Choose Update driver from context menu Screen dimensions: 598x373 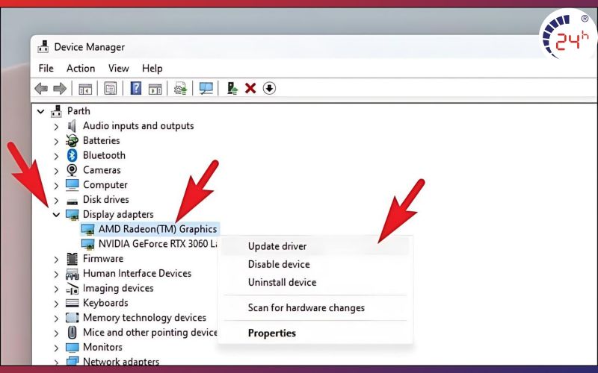click(315, 246)
